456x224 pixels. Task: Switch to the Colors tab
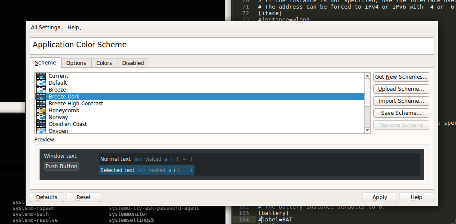tap(104, 63)
